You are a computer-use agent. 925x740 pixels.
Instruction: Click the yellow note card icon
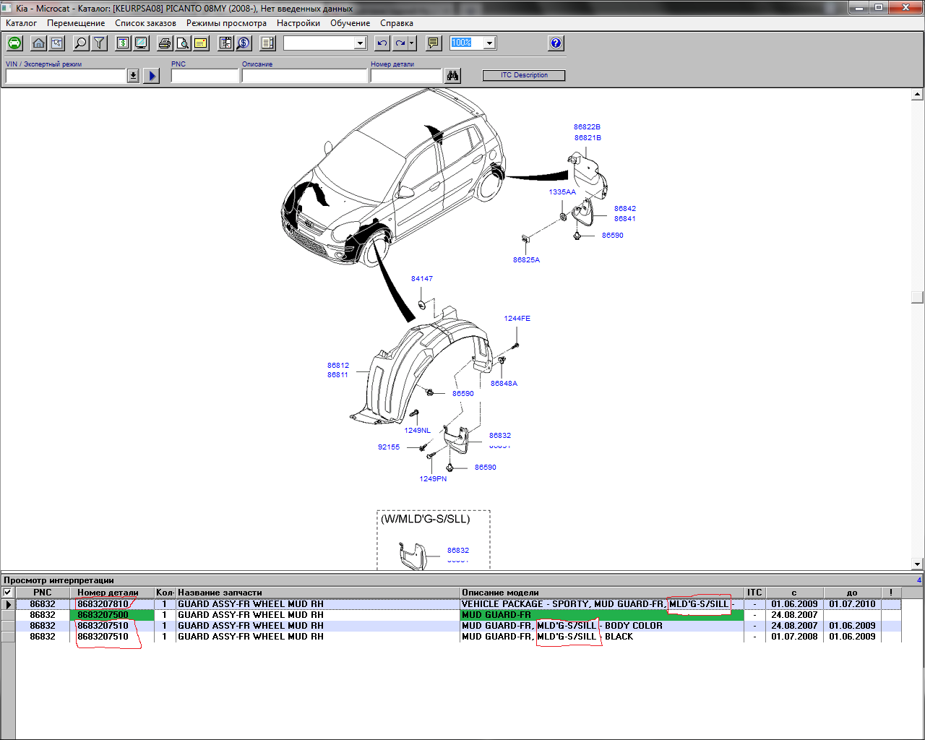pyautogui.click(x=201, y=43)
